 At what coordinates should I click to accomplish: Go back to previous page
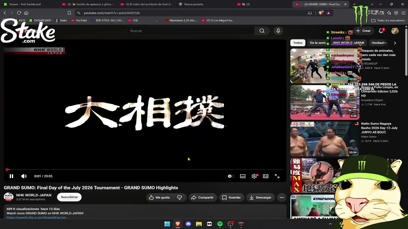5,13
